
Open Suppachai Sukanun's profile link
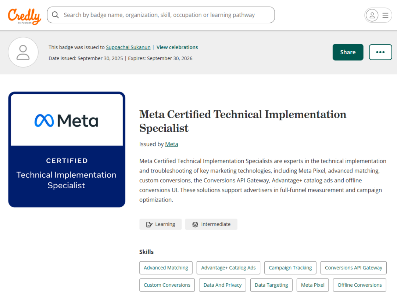[128, 47]
